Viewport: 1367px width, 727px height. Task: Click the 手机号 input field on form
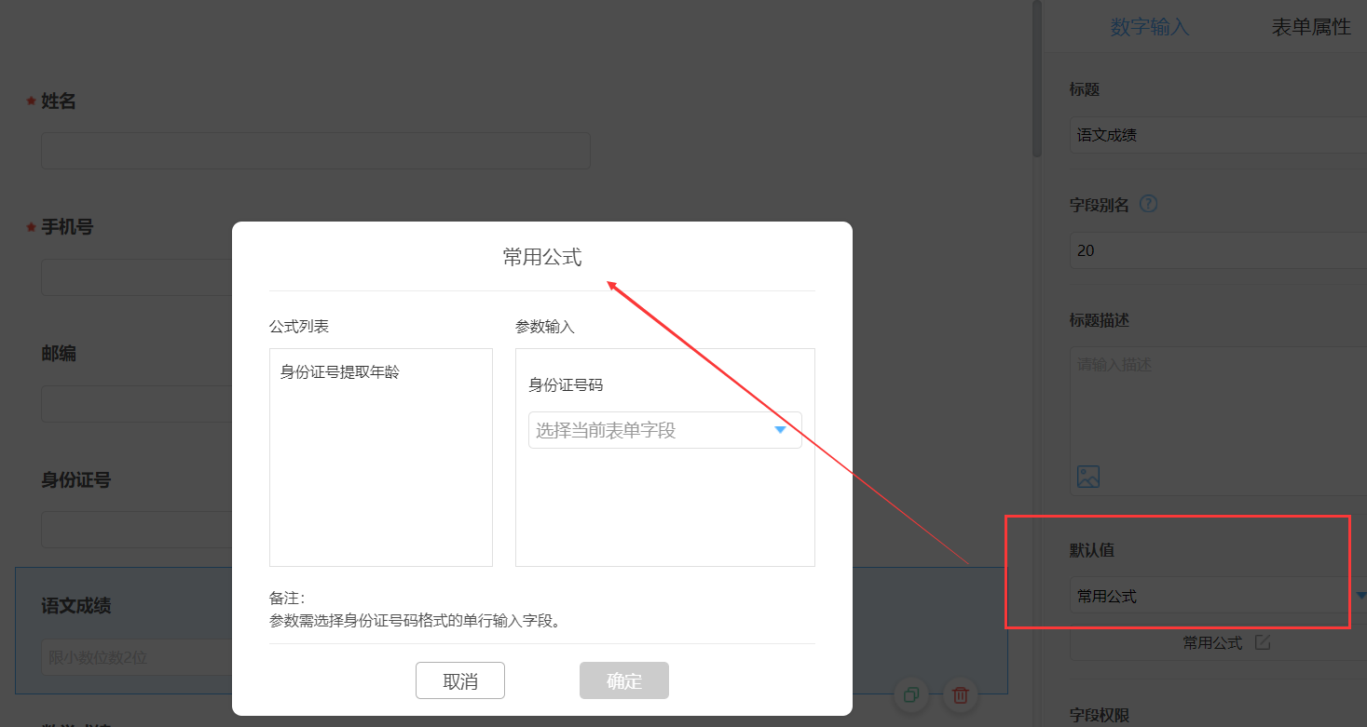tap(136, 277)
